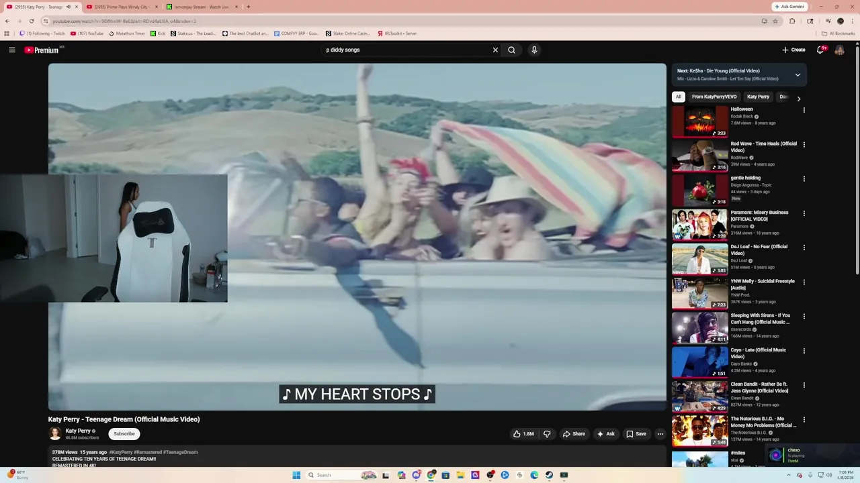
Task: Open the Create menu
Action: pos(793,50)
